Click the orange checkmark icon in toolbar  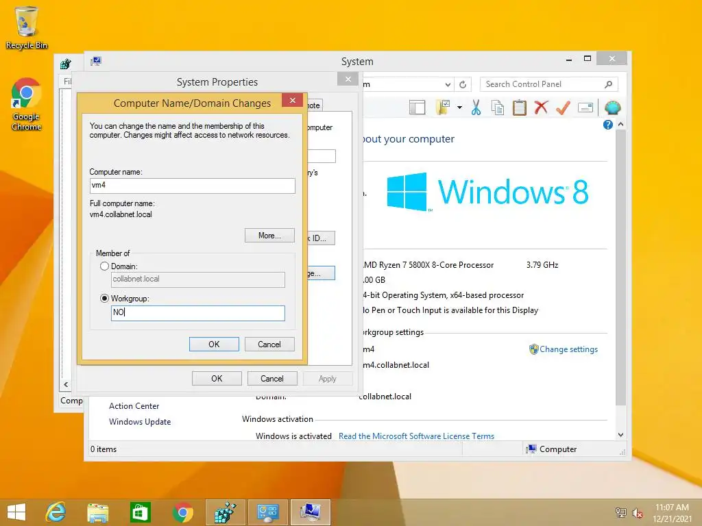(563, 108)
